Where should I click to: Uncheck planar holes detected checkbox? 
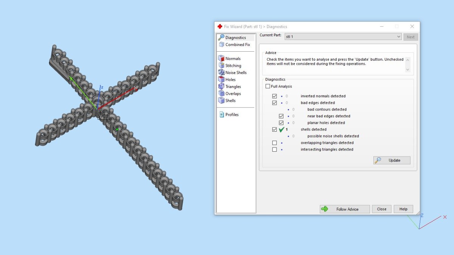click(281, 123)
